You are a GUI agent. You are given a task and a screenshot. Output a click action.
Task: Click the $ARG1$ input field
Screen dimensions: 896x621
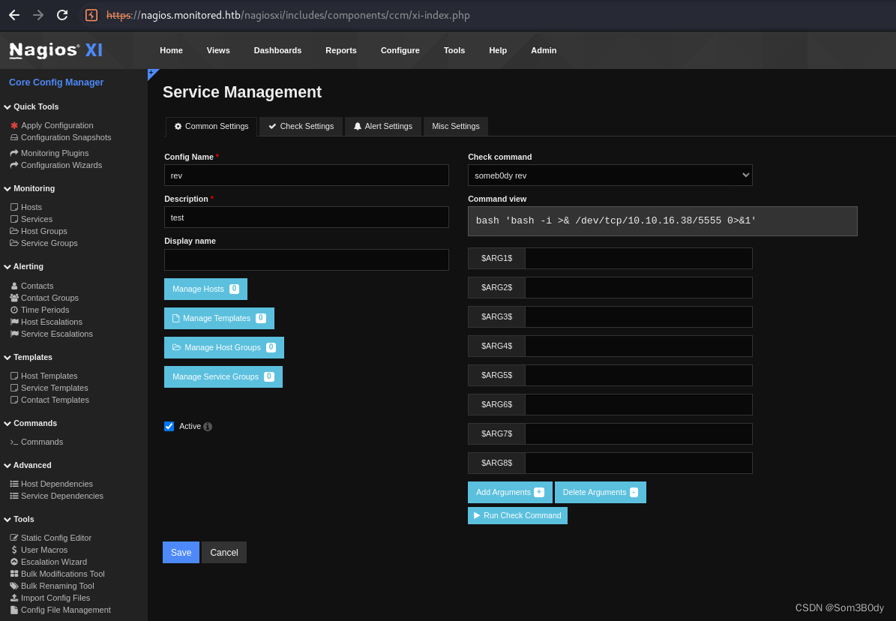click(638, 259)
